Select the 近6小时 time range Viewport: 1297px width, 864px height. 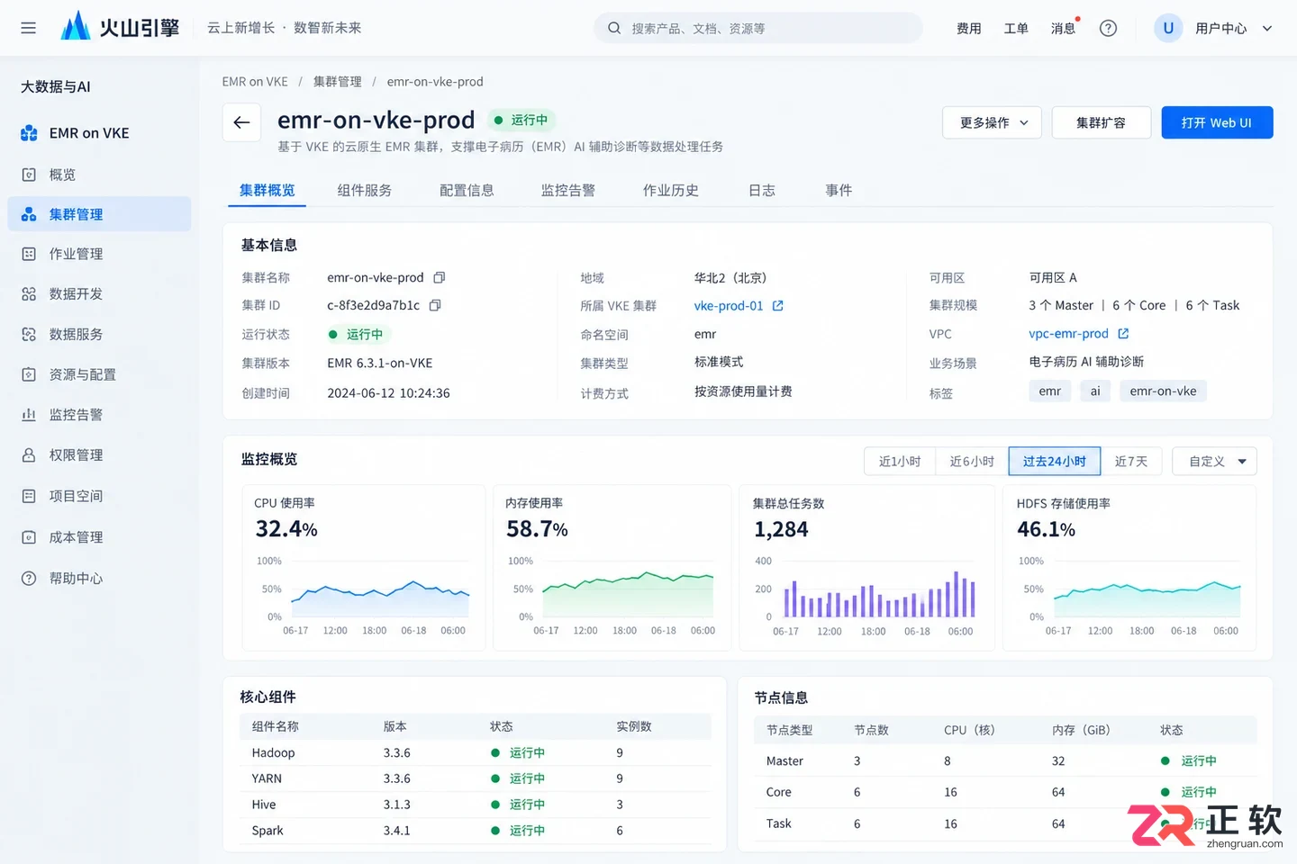pyautogui.click(x=972, y=461)
